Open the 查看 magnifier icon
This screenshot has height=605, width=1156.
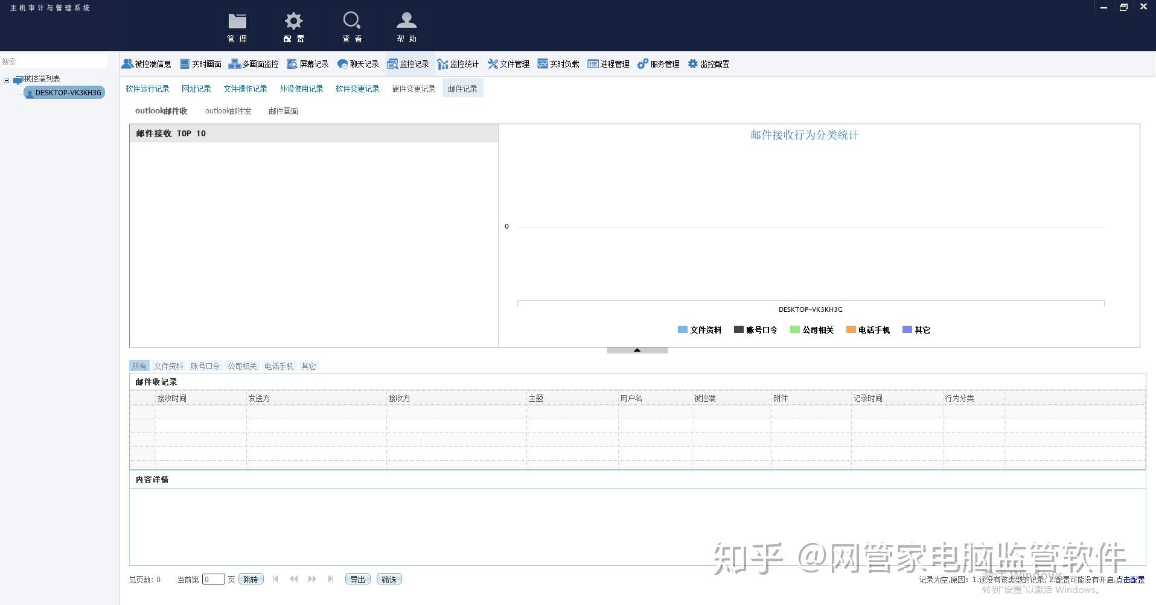pyautogui.click(x=352, y=27)
